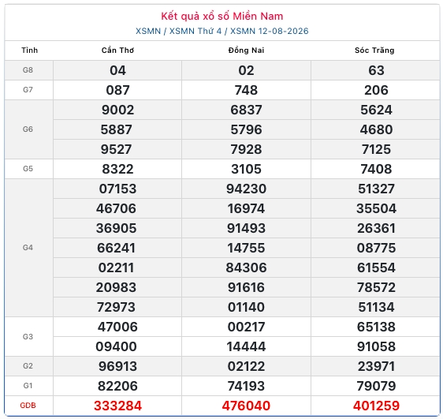Select G7 number 206
443x419 pixels.
click(376, 90)
